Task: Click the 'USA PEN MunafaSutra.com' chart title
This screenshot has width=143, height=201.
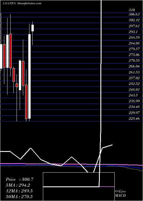Action: point(22,3)
